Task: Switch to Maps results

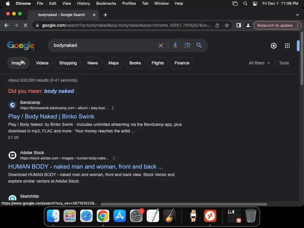Action: (113, 63)
